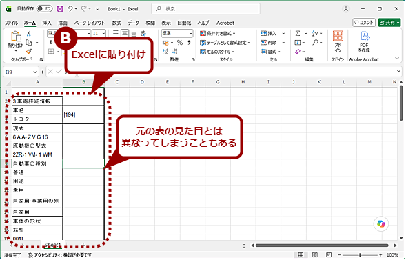Click the Cut scissors icon
The image size is (406, 260).
tap(29, 34)
